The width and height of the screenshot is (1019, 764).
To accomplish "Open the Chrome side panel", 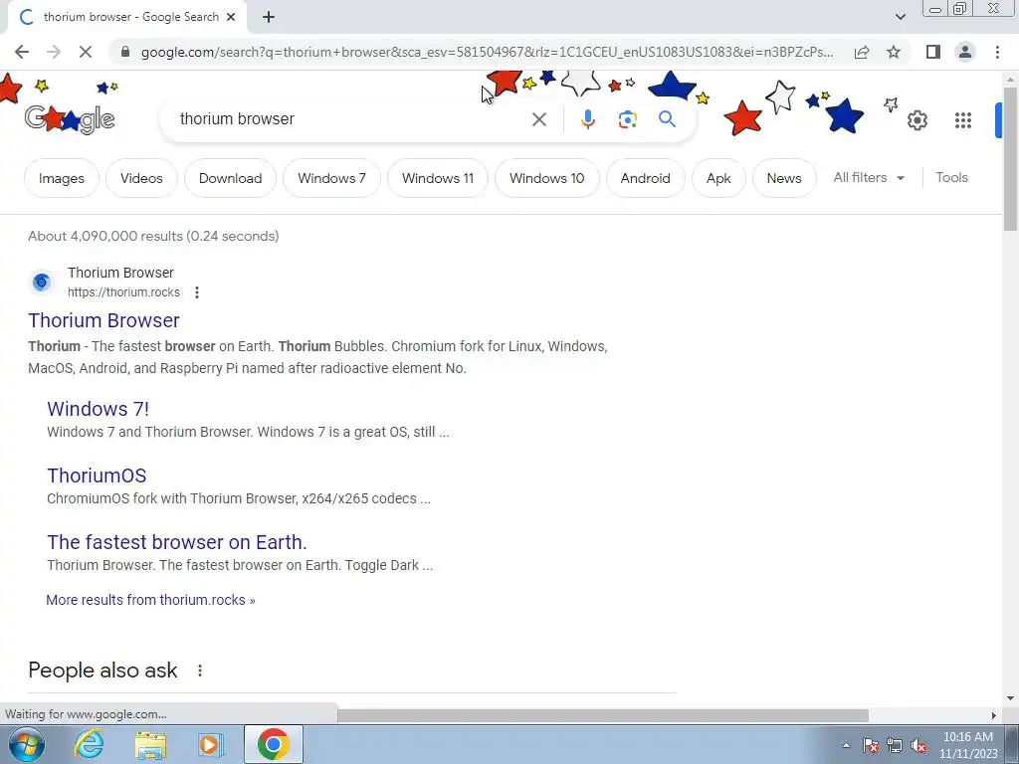I will [933, 52].
